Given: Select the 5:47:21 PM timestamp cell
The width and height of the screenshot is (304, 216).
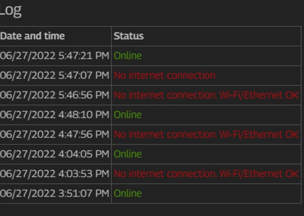Looking at the screenshot, I should tap(55, 56).
